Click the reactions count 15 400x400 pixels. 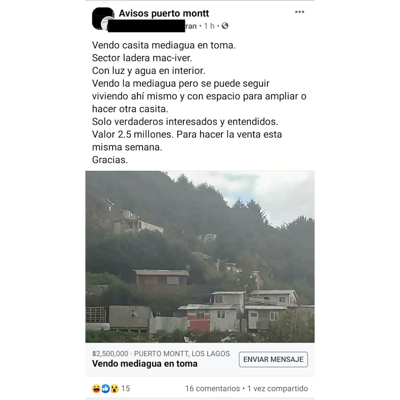pyautogui.click(x=126, y=389)
